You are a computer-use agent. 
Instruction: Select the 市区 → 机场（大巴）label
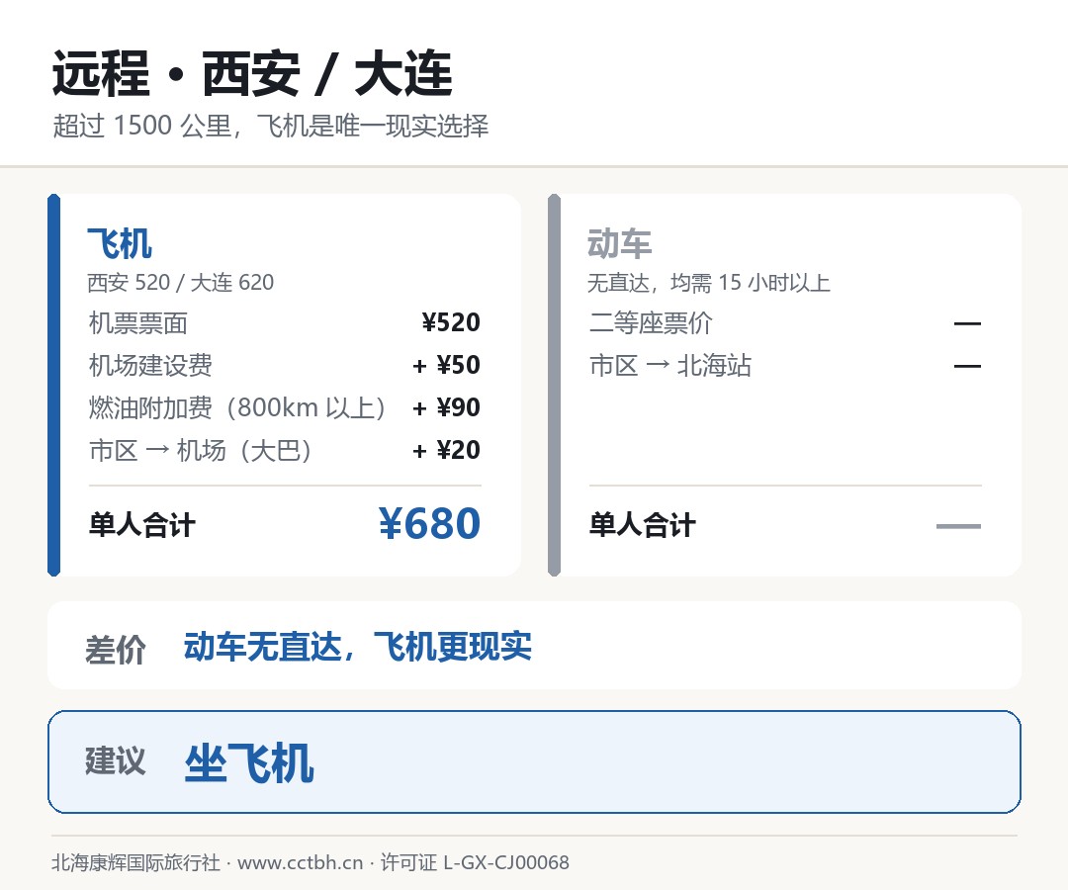coord(201,450)
